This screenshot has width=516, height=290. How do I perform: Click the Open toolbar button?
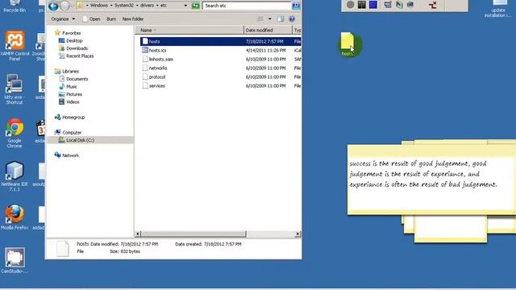[91, 19]
